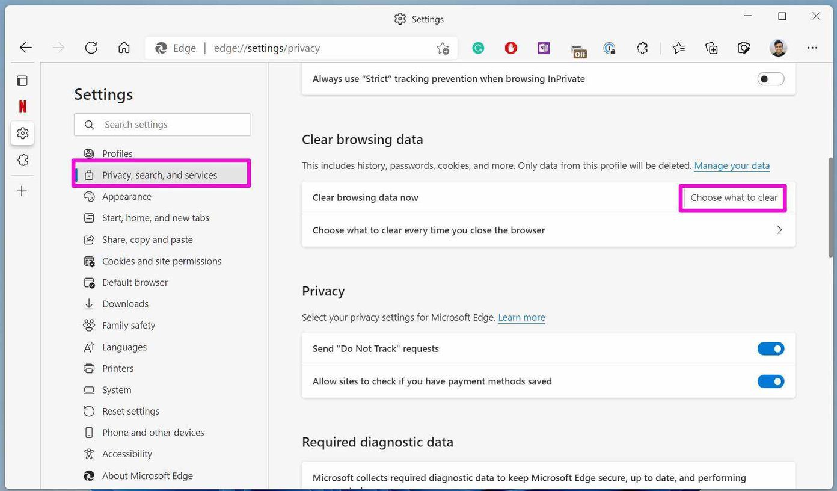Switch to the Netflix pinned tab
Image resolution: width=837 pixels, height=491 pixels.
pos(22,107)
